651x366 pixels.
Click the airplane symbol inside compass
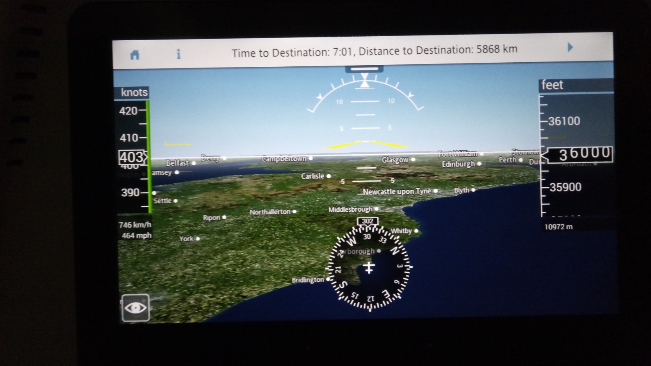pyautogui.click(x=369, y=267)
